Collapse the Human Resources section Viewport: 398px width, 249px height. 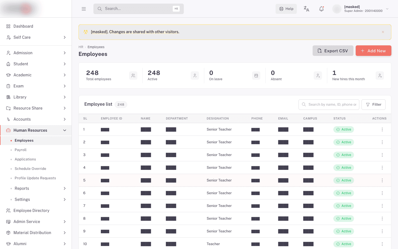click(x=36, y=130)
